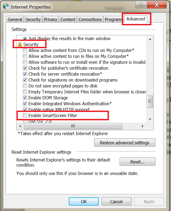Click the help question mark button
The image size is (171, 211).
tap(141, 5)
